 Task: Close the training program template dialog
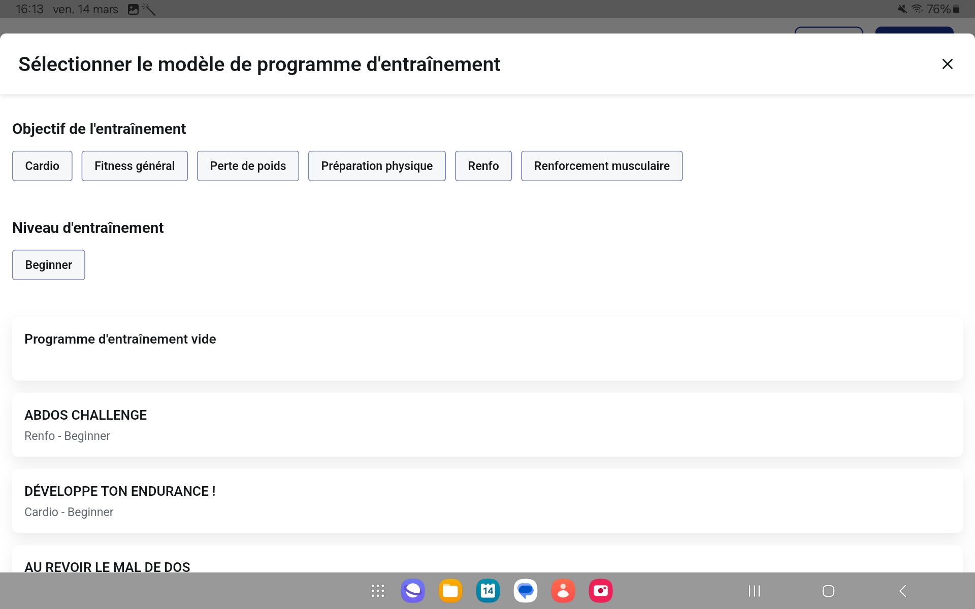pos(947,64)
